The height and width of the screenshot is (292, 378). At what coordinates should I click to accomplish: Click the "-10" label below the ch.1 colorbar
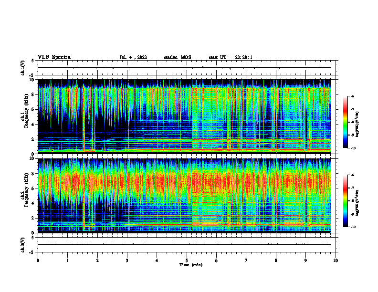(x=353, y=148)
